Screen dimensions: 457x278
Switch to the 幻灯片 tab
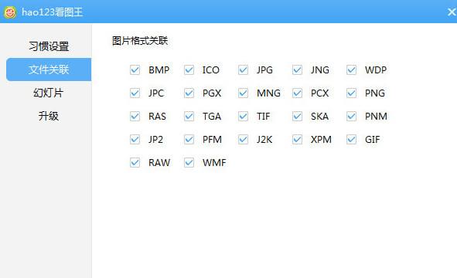pyautogui.click(x=49, y=93)
